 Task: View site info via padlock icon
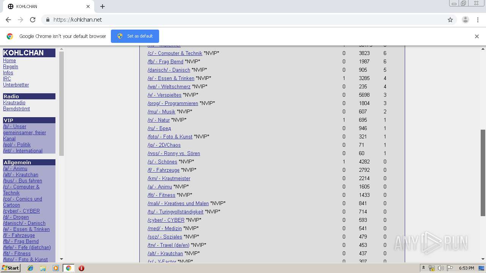47,20
